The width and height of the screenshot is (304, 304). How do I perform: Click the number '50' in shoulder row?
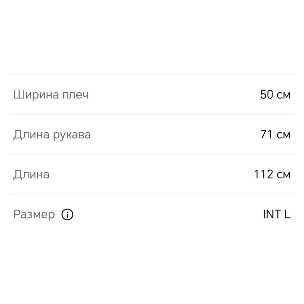267,95
